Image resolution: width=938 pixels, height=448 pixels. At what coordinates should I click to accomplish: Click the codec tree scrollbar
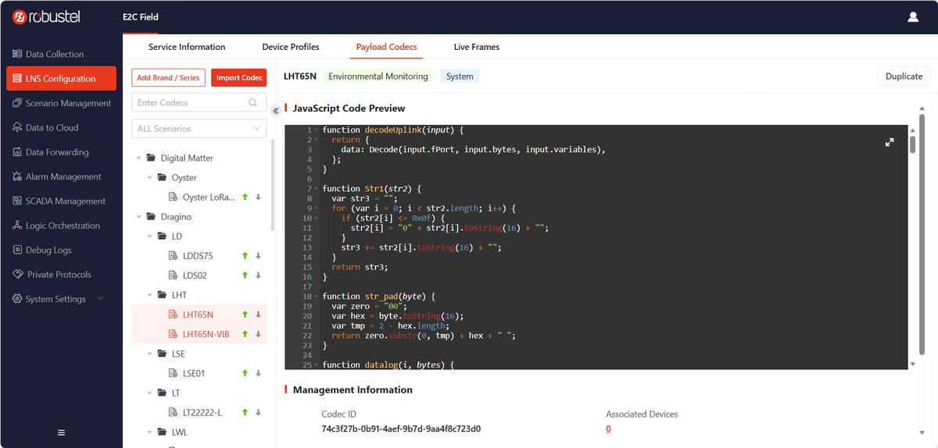272,186
